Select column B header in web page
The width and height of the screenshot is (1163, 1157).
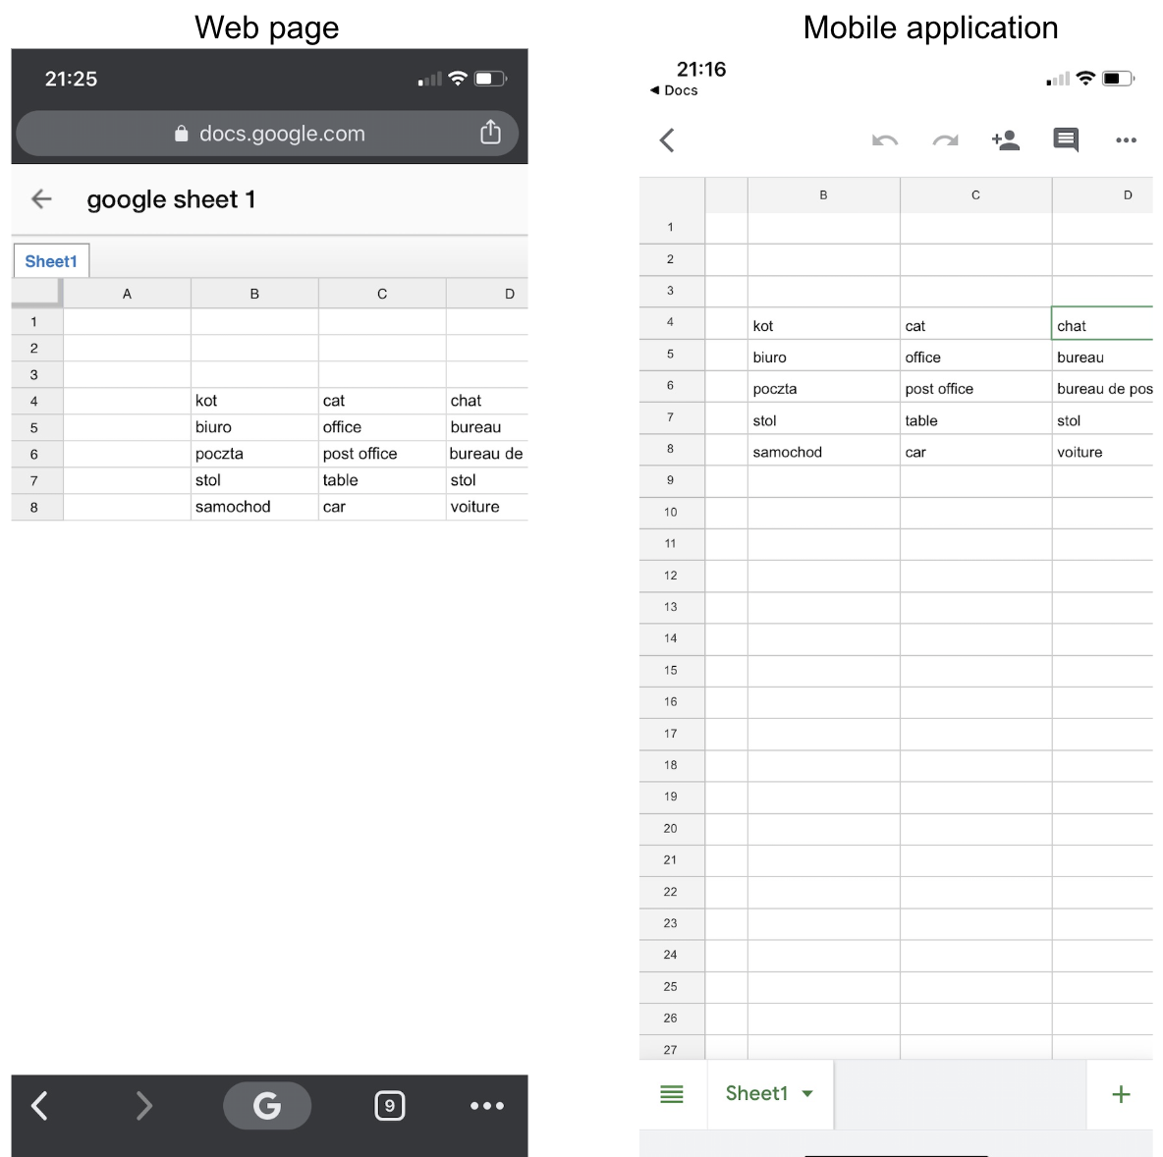254,294
